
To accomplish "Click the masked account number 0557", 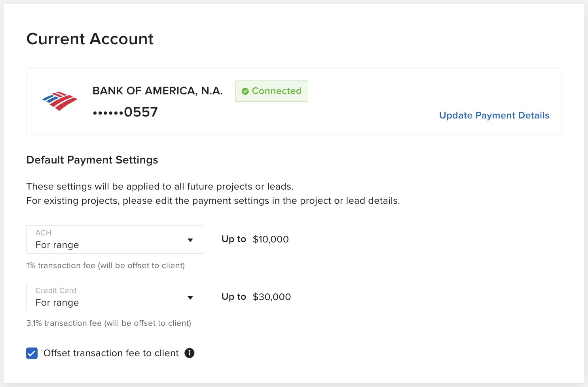I will (x=125, y=112).
